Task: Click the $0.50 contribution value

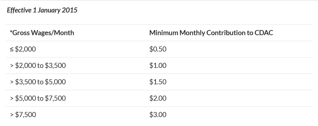Action: (x=158, y=49)
